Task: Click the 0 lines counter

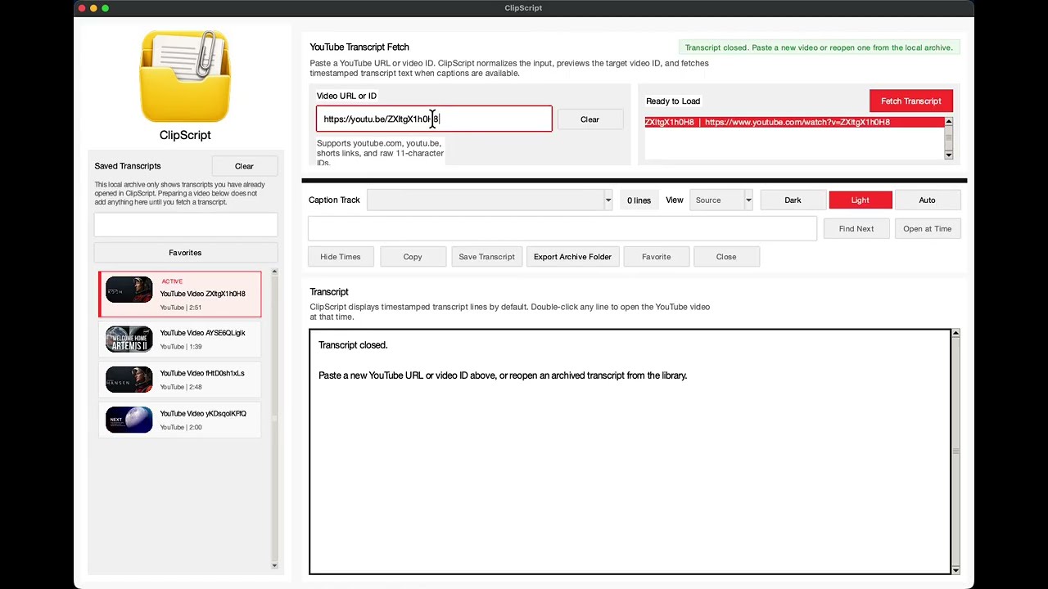Action: coord(639,200)
